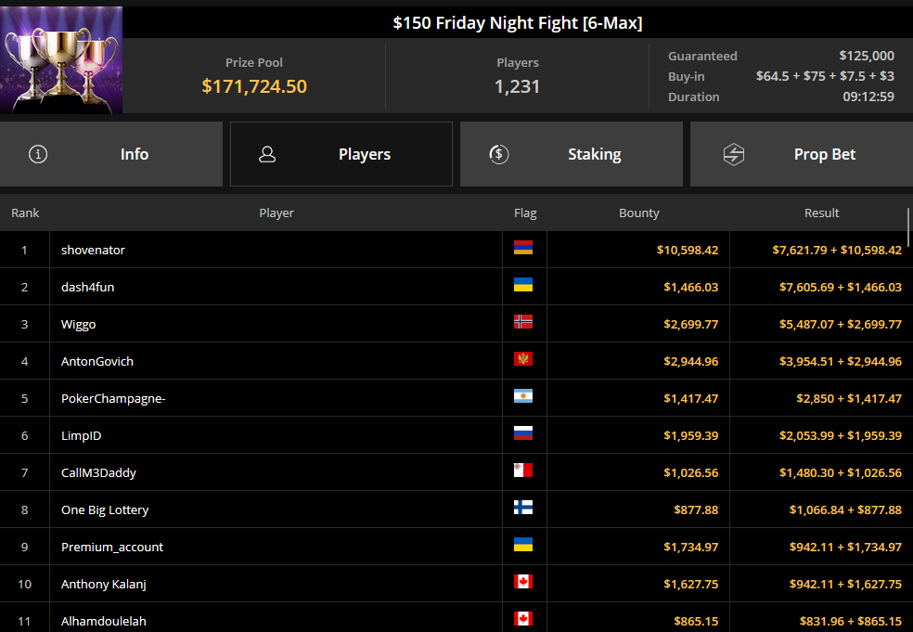Click the players list scrollbar
Screen dimensions: 913x632
908,227
